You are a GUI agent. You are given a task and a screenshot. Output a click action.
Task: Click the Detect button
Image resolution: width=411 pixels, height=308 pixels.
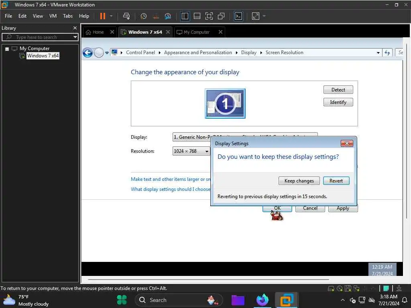click(x=338, y=90)
